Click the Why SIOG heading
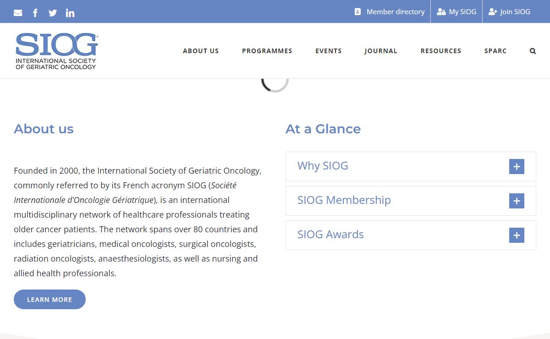 click(x=323, y=166)
